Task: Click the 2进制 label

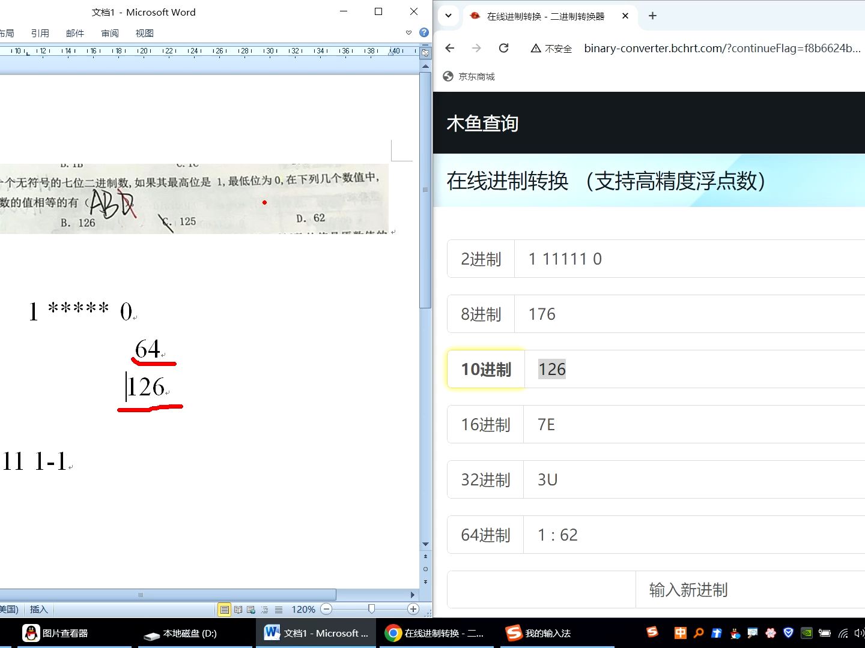Action: (481, 259)
